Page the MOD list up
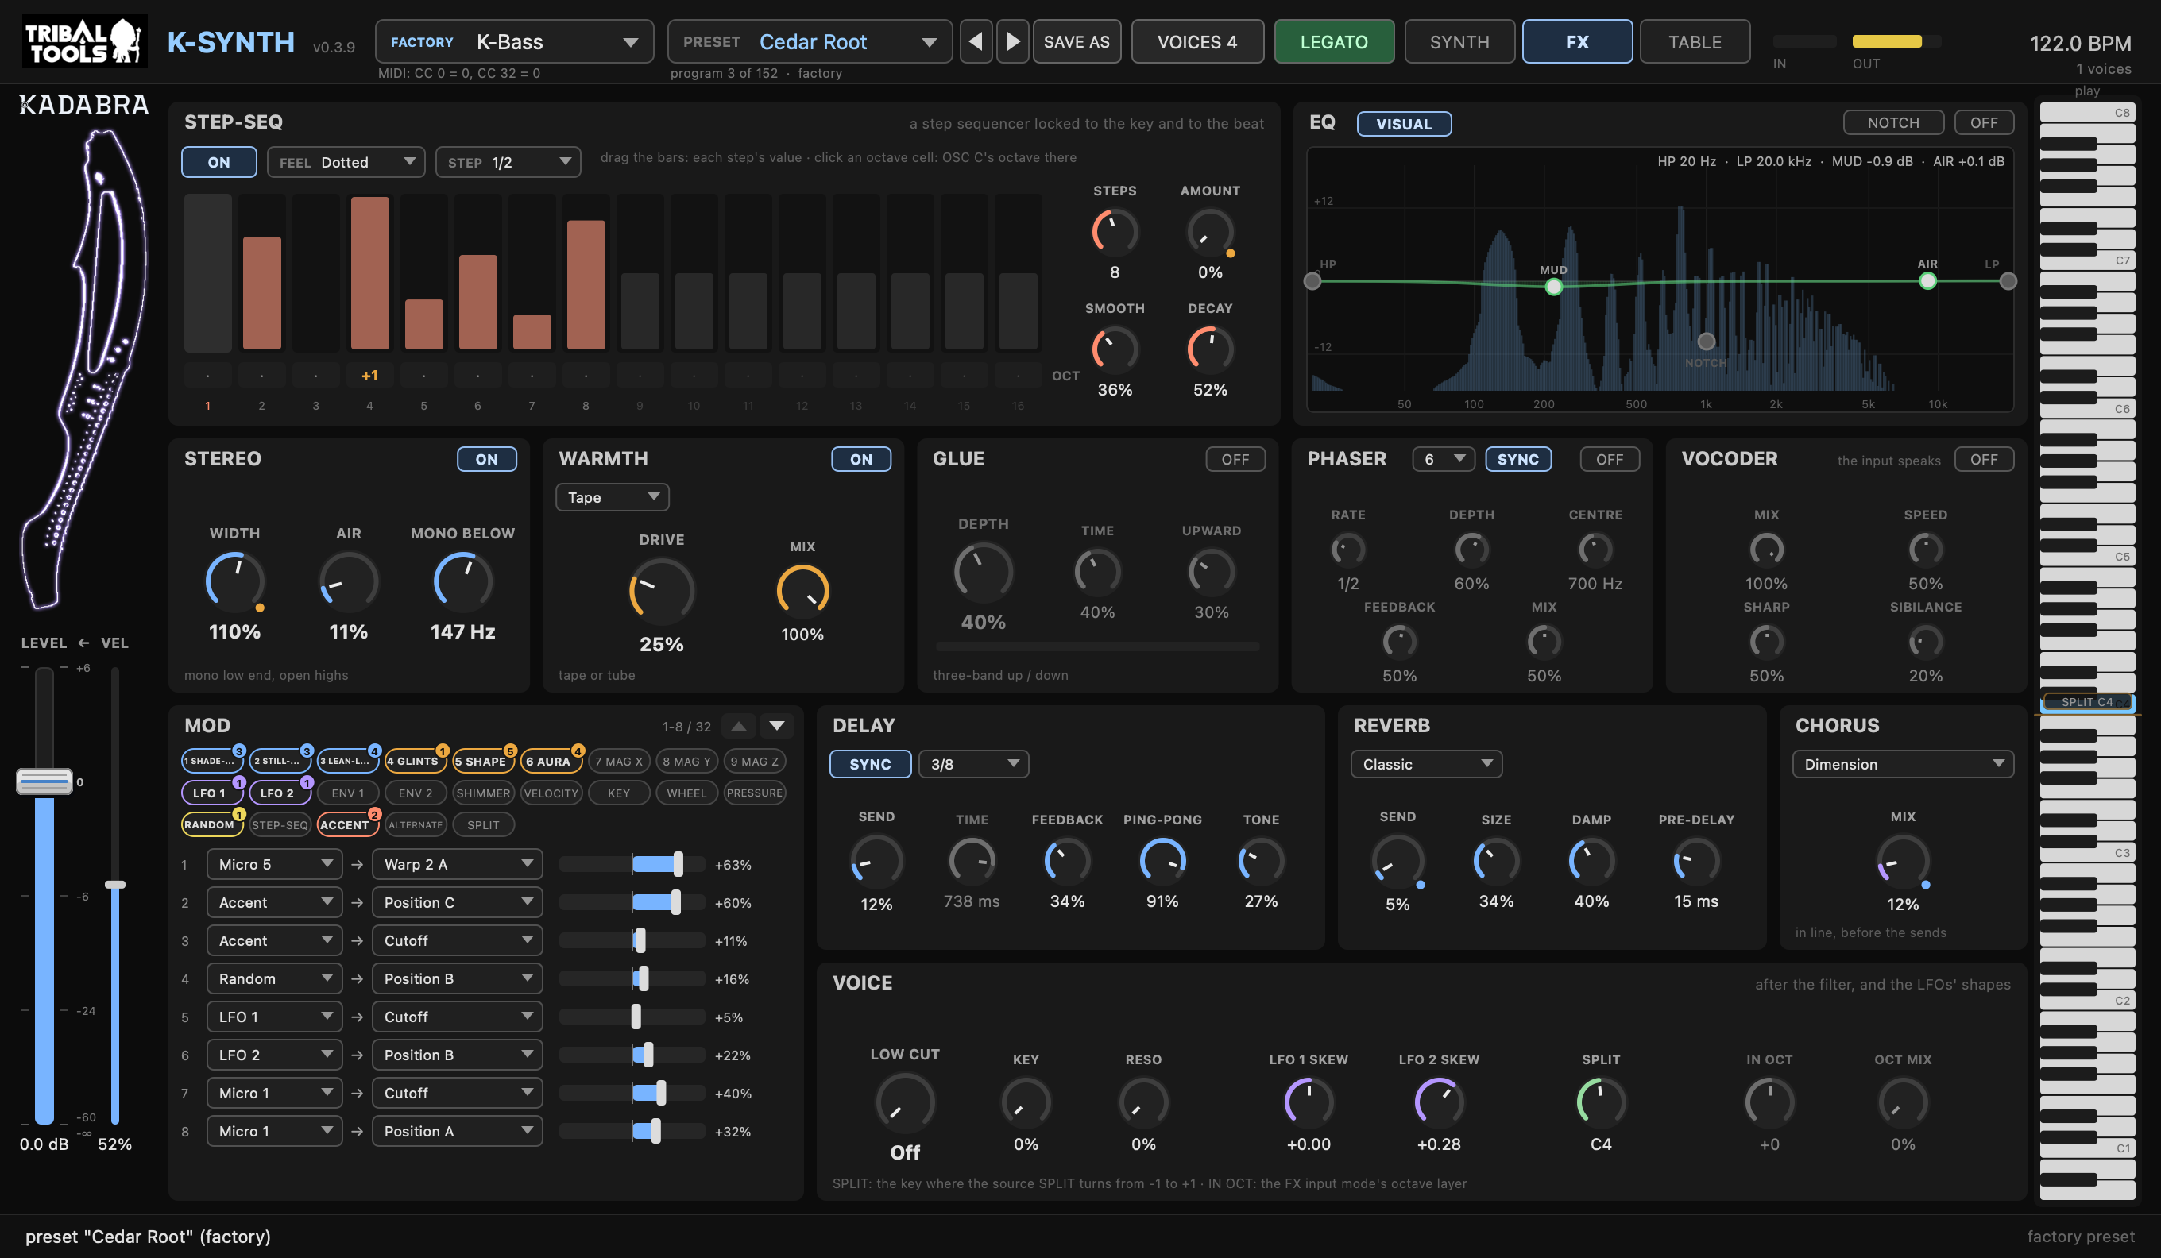 click(x=738, y=726)
